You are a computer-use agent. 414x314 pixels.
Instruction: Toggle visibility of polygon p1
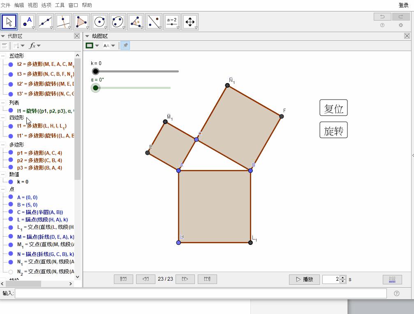tap(11, 153)
